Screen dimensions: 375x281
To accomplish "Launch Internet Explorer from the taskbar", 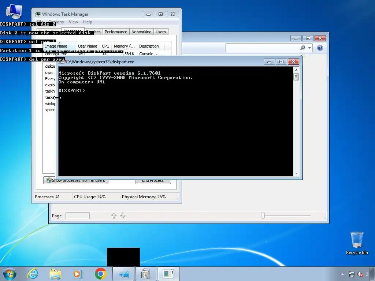I will point(33,274).
